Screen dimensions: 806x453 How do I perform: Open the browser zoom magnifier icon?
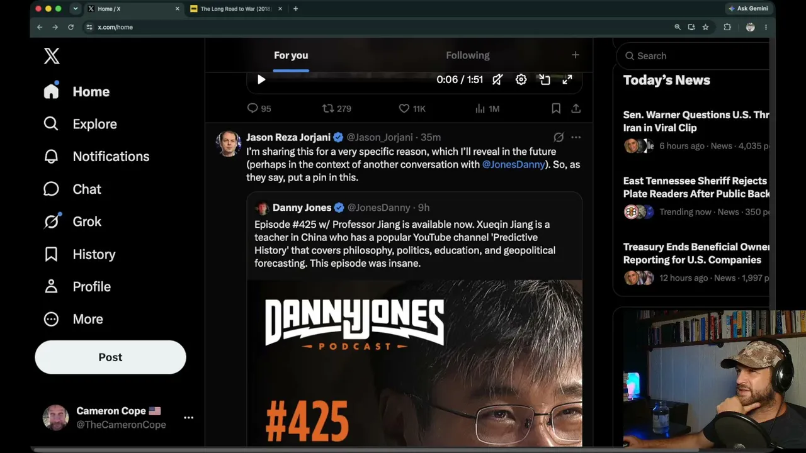point(678,27)
